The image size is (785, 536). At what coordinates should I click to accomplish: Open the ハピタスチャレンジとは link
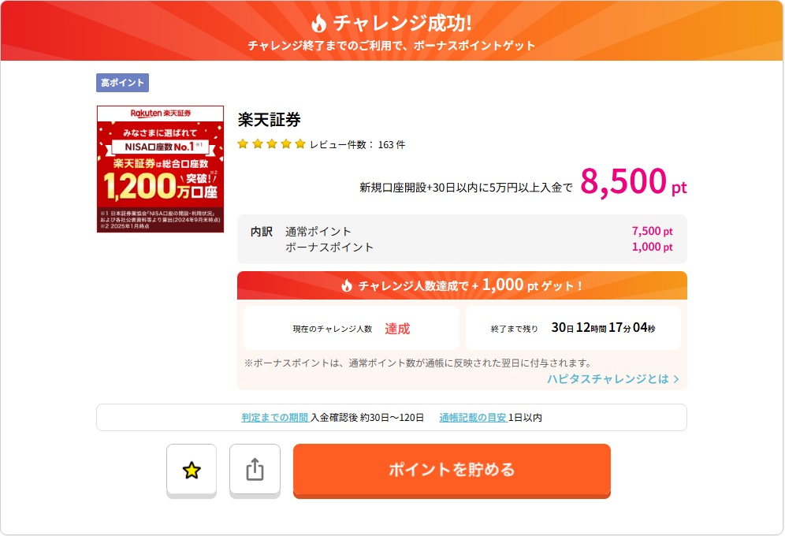pyautogui.click(x=608, y=379)
